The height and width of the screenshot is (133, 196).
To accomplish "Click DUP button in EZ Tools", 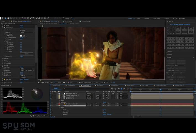I will click(x=178, y=28).
